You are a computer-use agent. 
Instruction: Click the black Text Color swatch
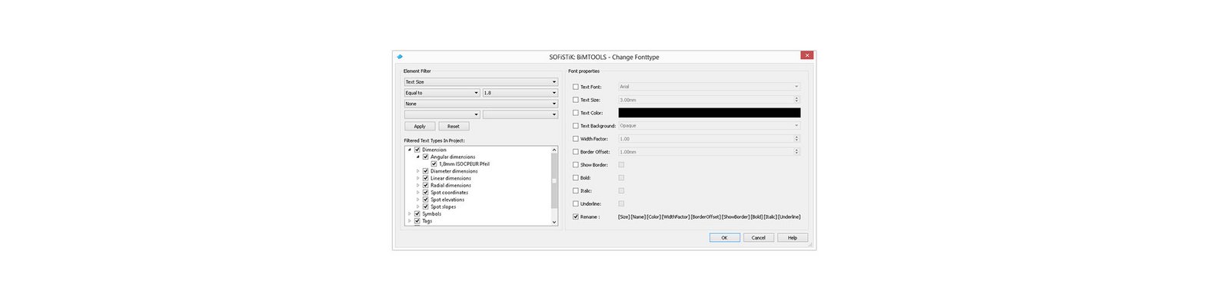[x=710, y=113]
